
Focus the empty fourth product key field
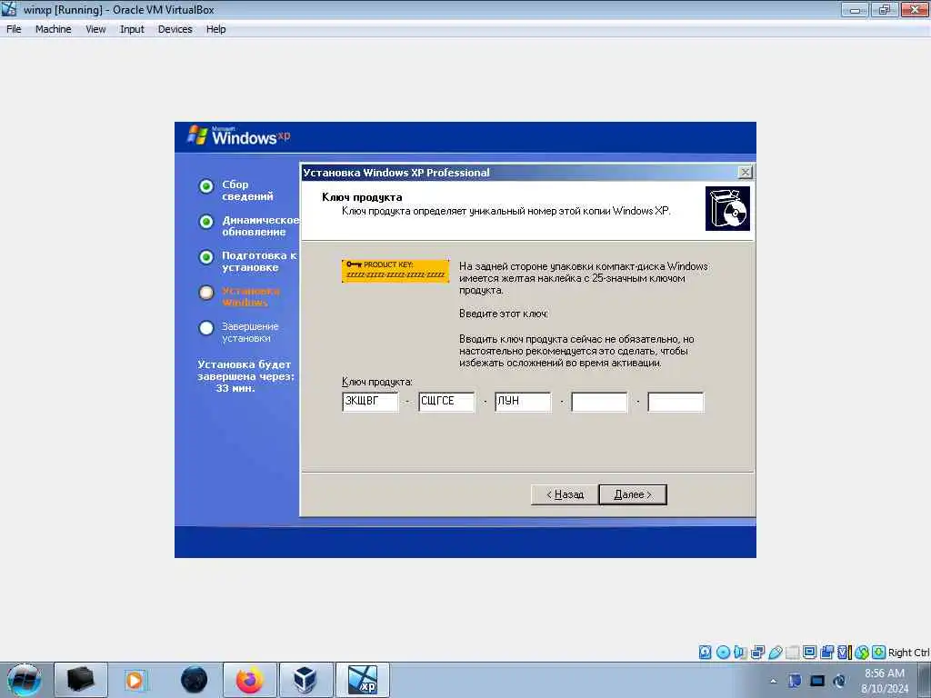[599, 402]
